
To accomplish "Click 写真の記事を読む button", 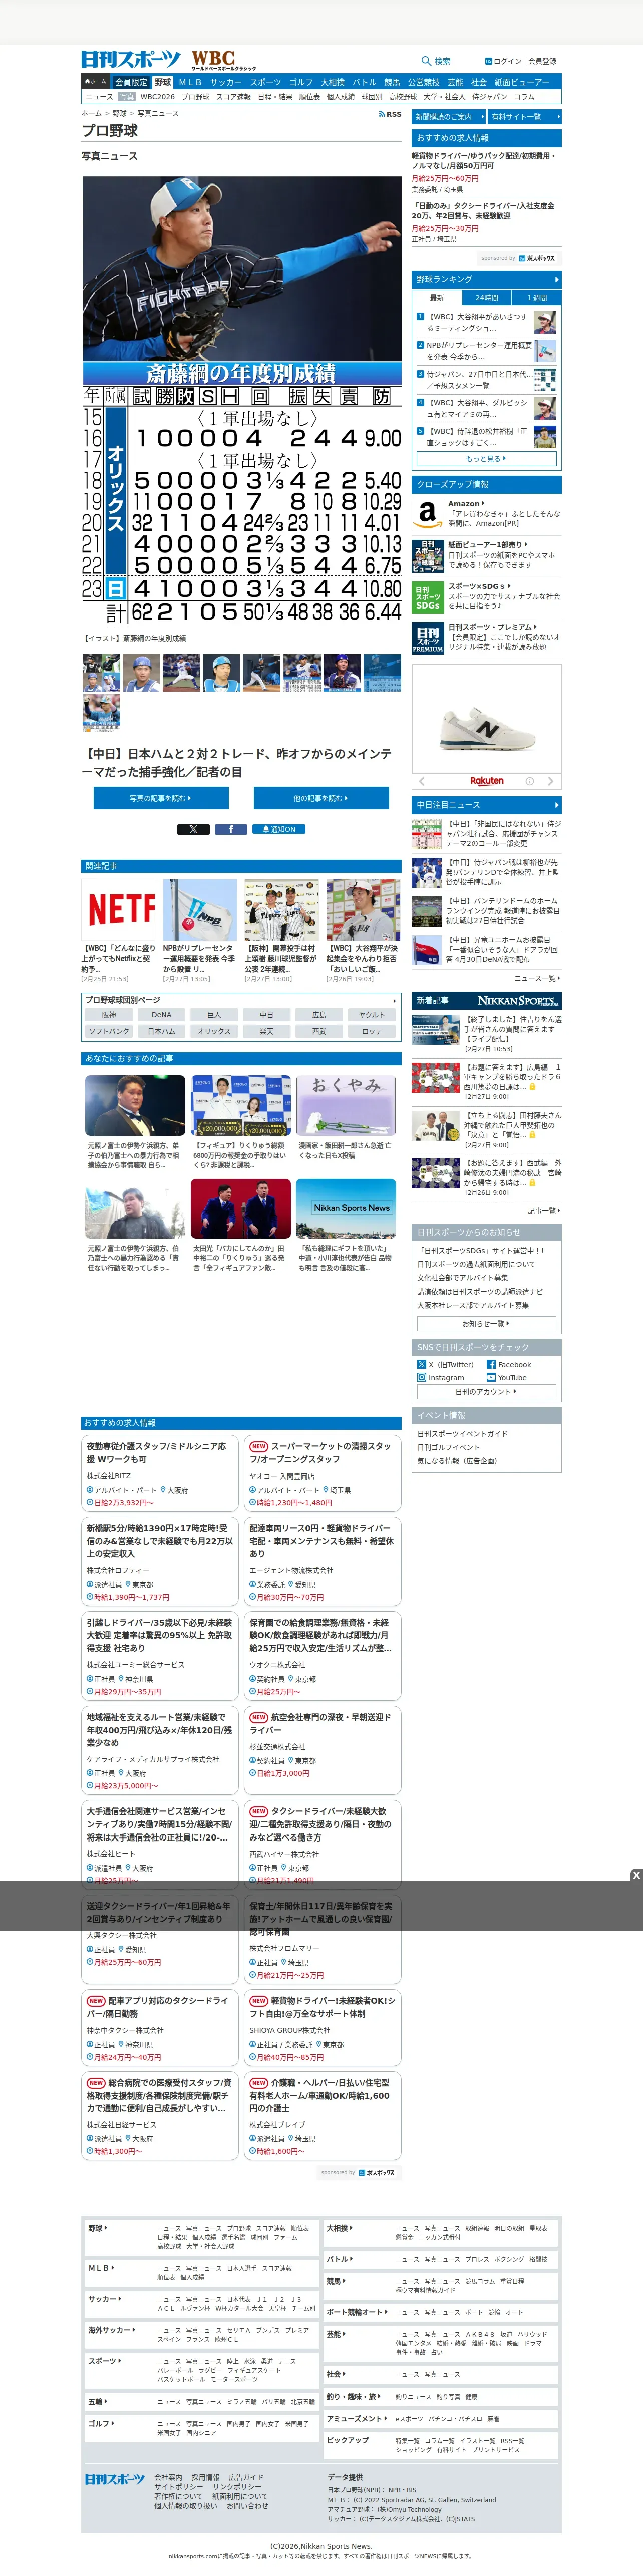I will (x=161, y=798).
